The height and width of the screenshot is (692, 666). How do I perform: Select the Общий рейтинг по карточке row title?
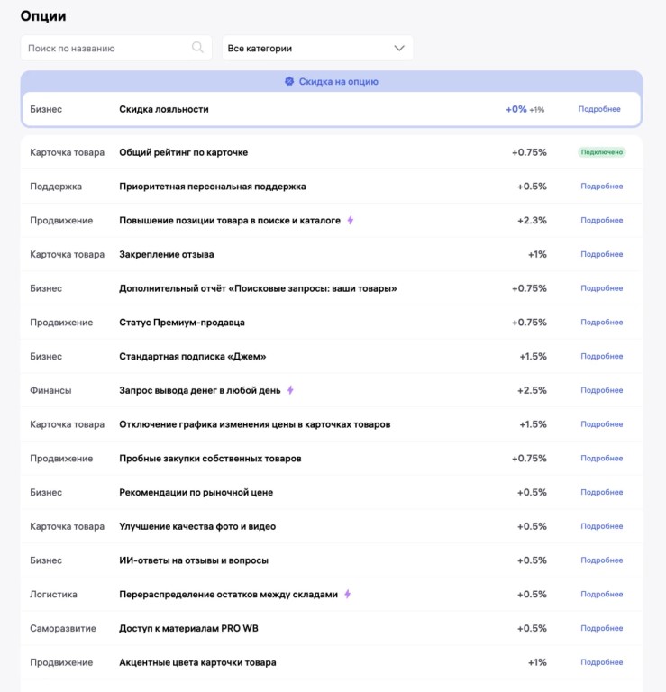pyautogui.click(x=183, y=152)
